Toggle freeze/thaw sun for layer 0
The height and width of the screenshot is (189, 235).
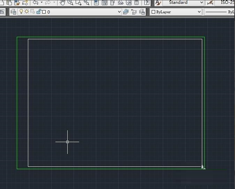click(27, 11)
